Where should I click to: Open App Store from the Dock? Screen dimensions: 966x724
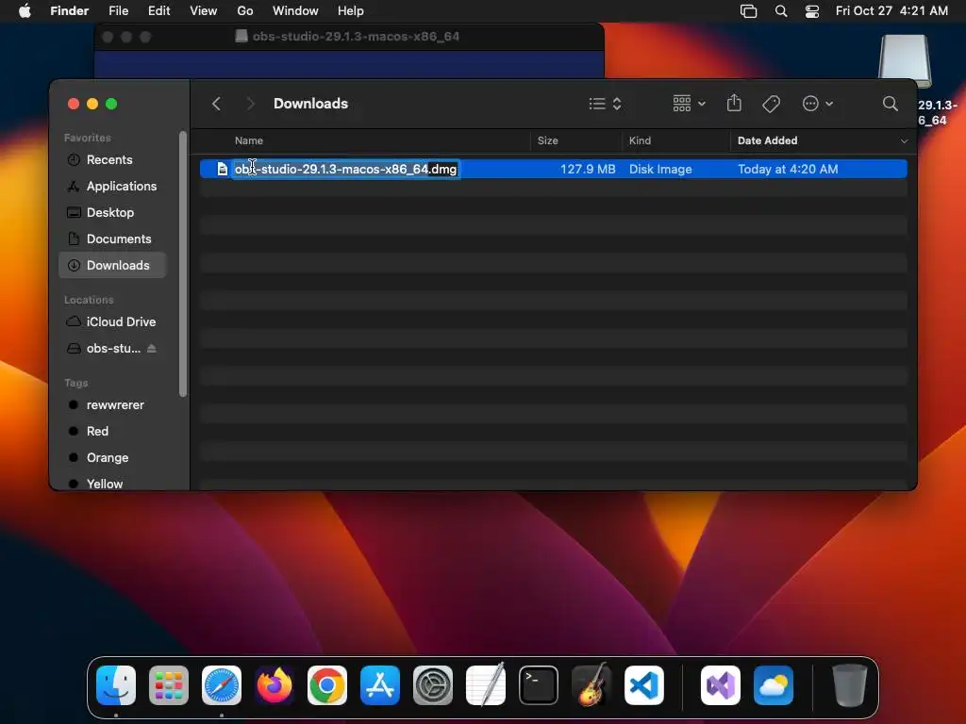pos(380,685)
